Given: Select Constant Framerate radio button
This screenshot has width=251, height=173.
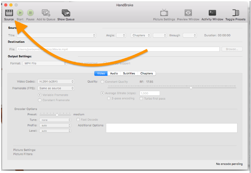Looking at the screenshot, I should 40,100.
